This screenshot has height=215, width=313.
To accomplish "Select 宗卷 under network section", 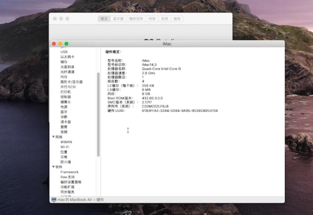I will [64, 157].
